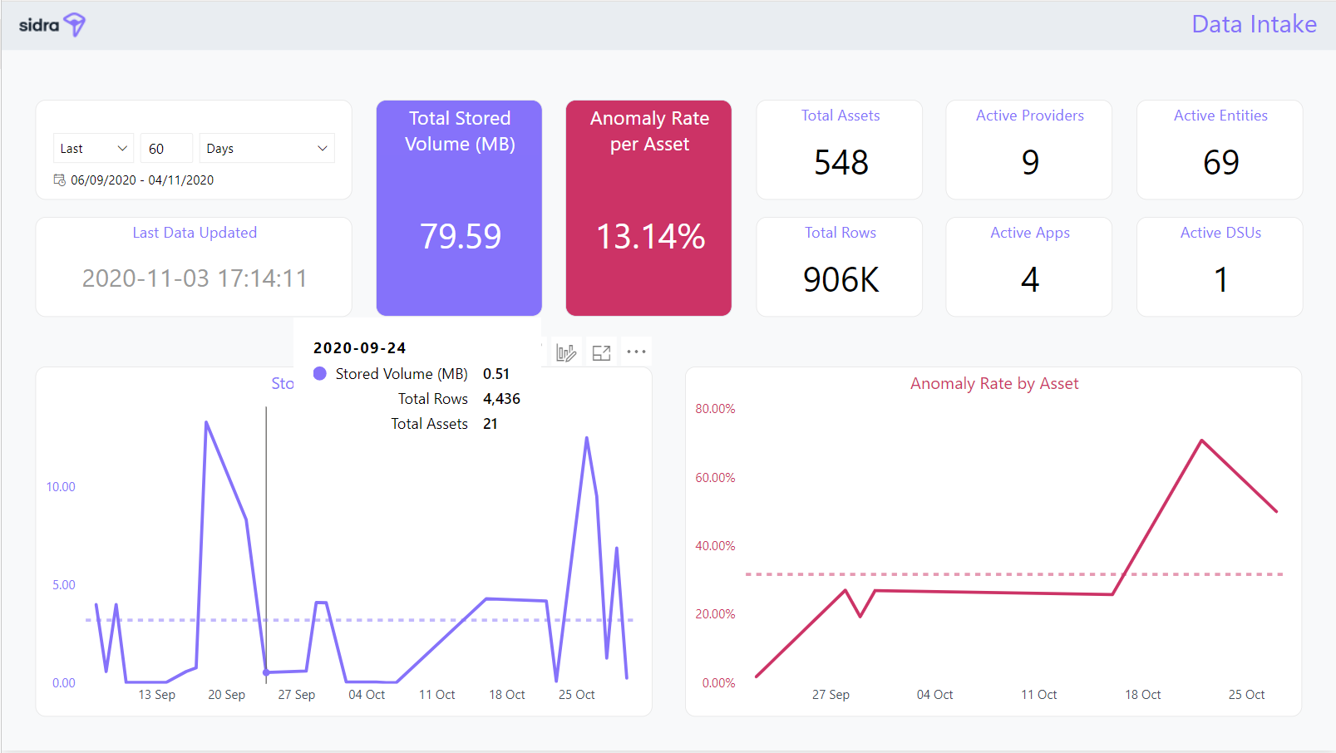
Task: Click the Anomaly Rate by Asset chart title
Action: 993,384
